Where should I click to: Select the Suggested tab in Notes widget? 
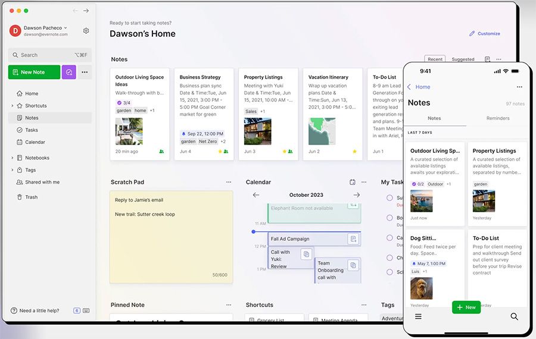tap(463, 59)
